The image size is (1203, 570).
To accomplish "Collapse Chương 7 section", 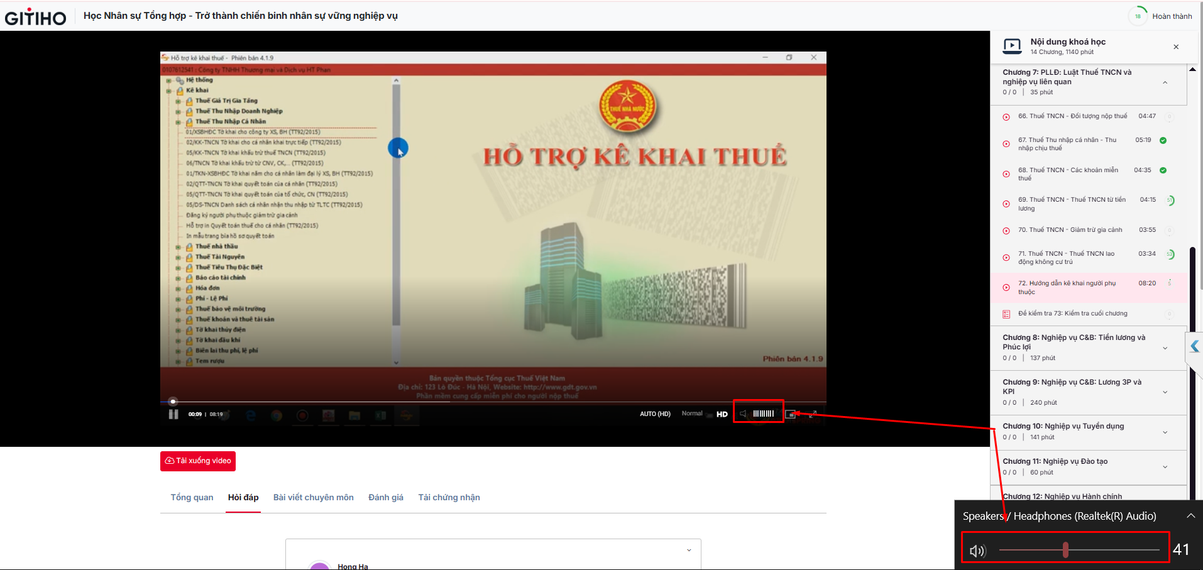I will tap(1165, 82).
